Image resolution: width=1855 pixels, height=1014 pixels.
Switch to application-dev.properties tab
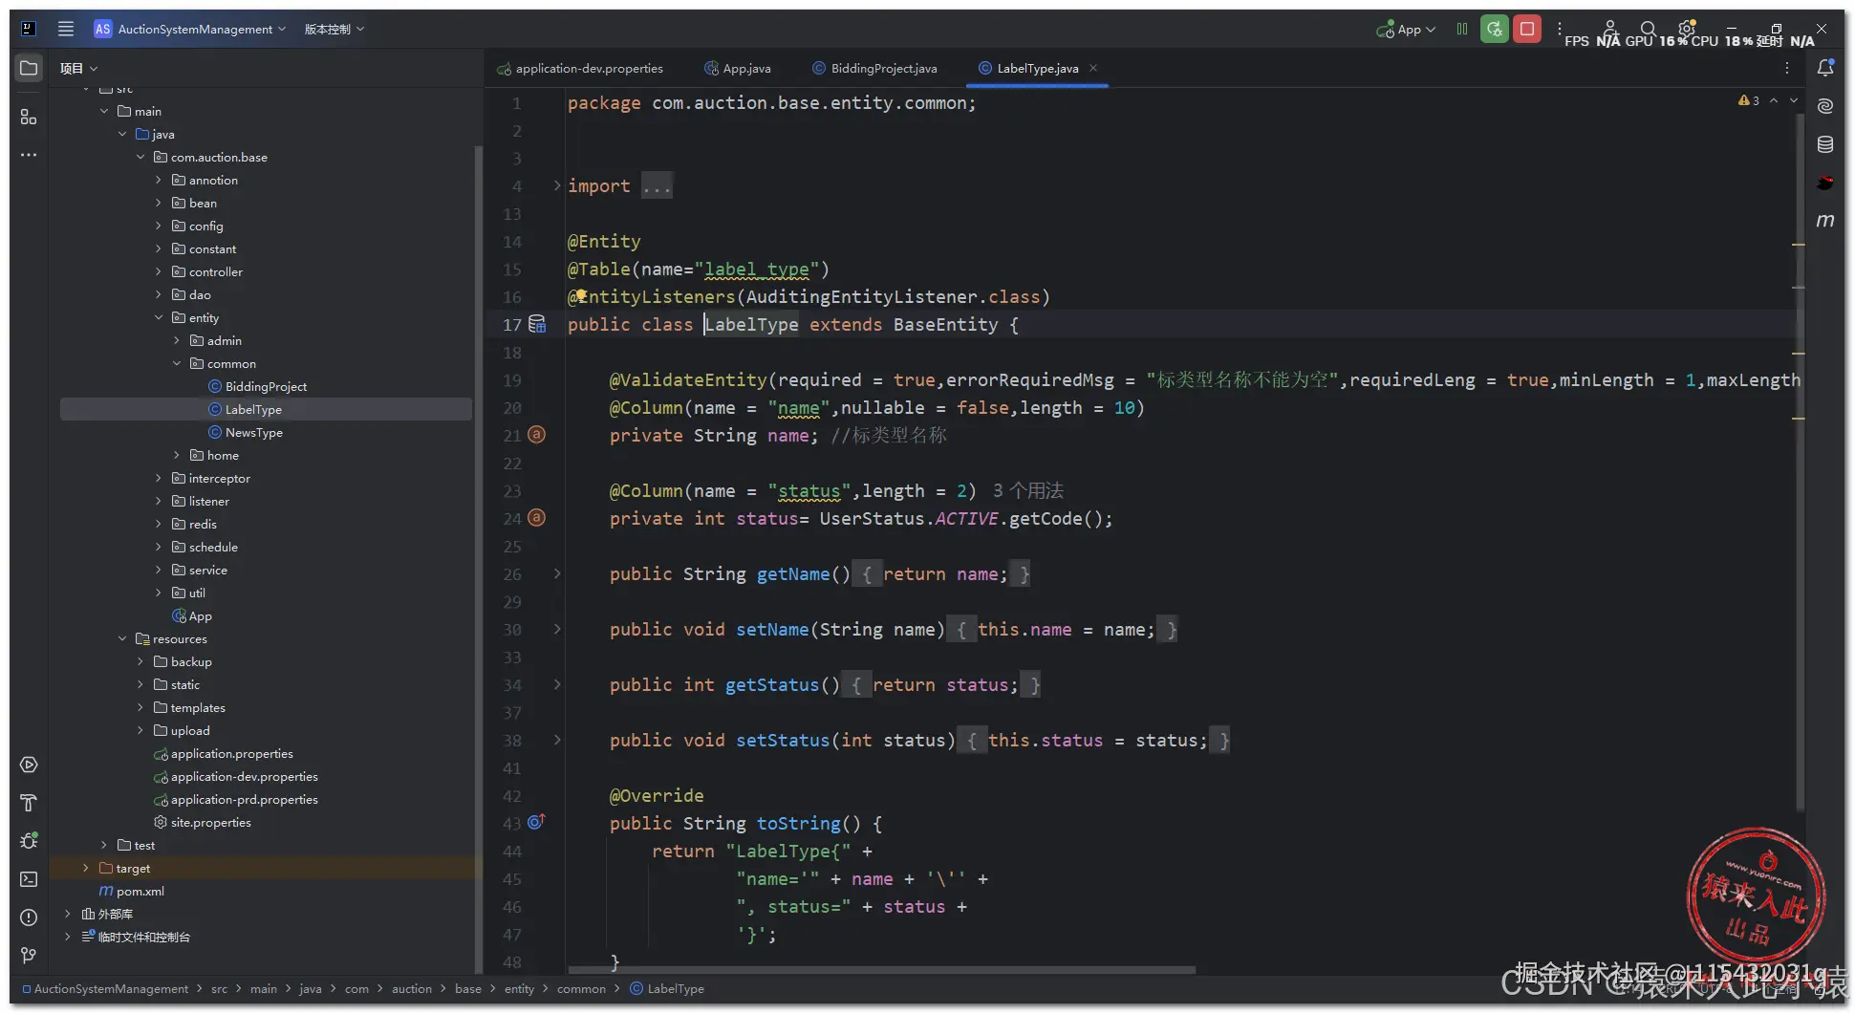(580, 68)
